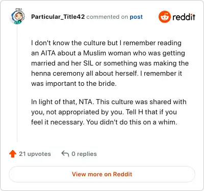Click the orange Reddit Snoo logo

(x=164, y=17)
